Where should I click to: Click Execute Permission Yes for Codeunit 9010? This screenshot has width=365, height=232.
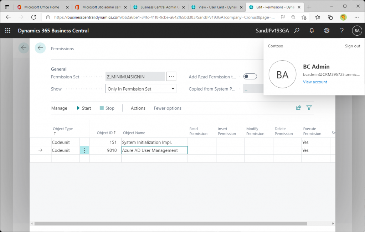(x=316, y=150)
